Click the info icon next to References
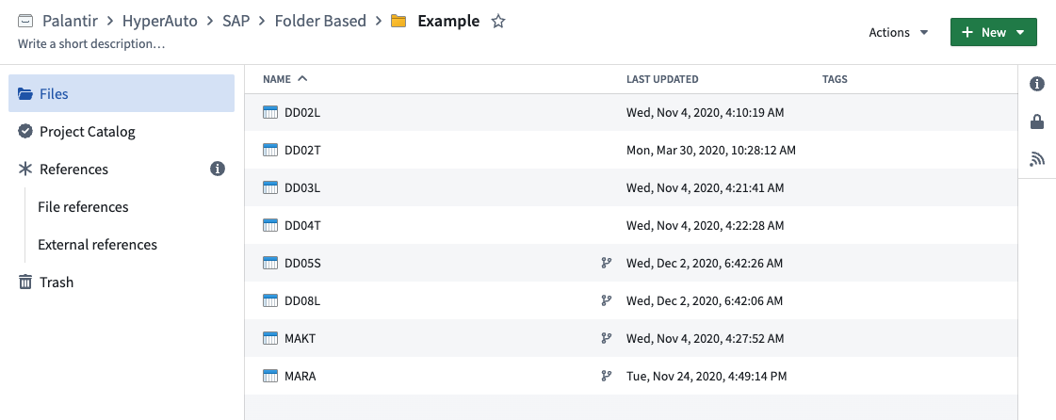 tap(218, 169)
